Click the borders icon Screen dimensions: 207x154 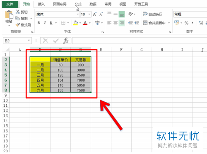[63, 23]
